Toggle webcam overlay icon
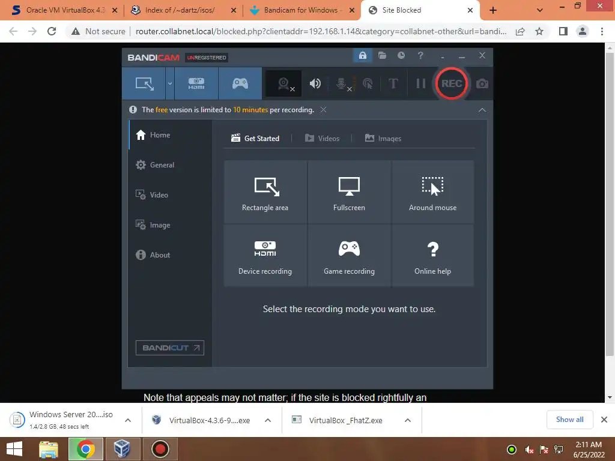This screenshot has height=461, width=615. [x=284, y=83]
